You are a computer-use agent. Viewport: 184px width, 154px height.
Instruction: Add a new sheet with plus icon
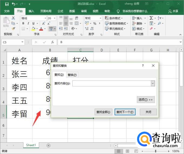(x=49, y=145)
